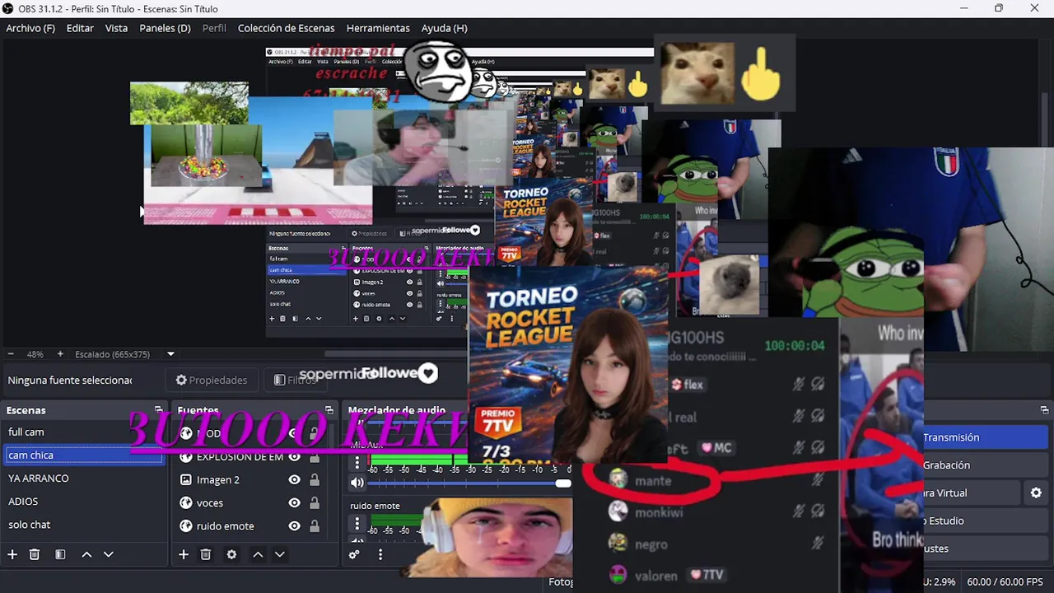Unlock the voces source

(315, 502)
